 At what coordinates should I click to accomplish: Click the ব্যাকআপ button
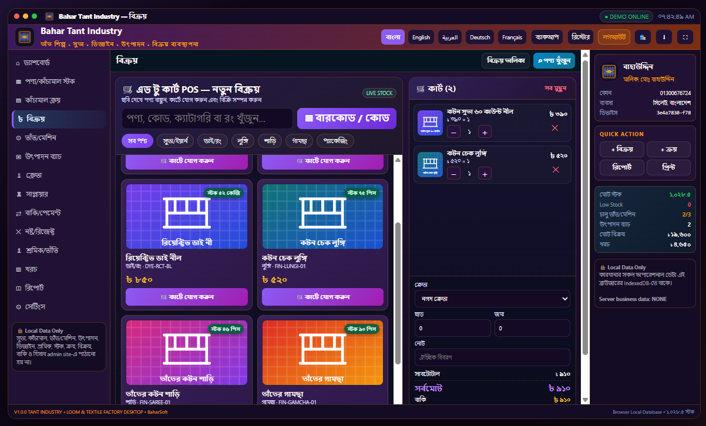pyautogui.click(x=547, y=37)
